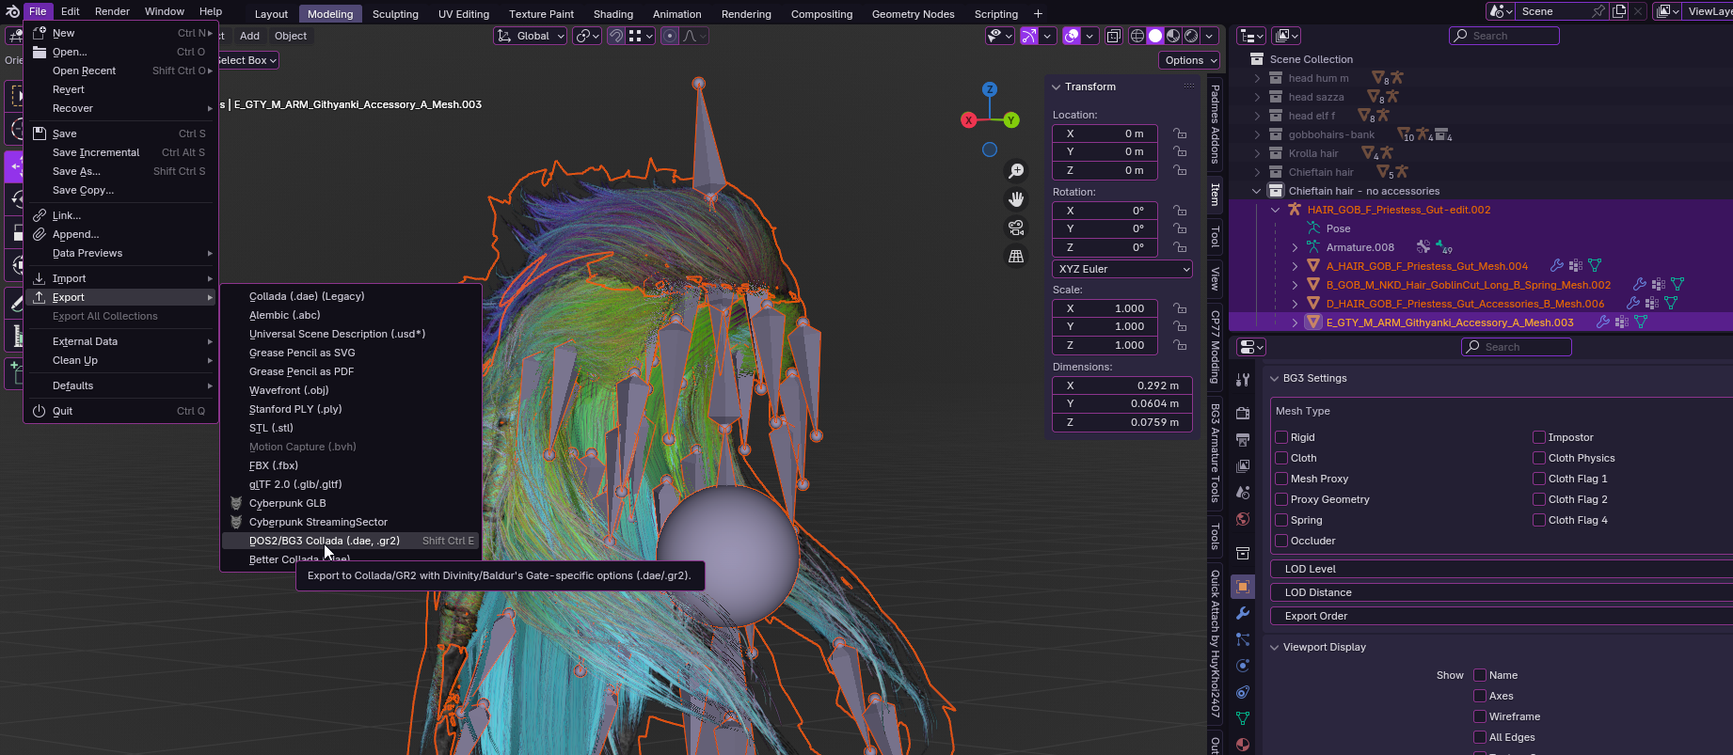Lock the Rotation Z value
1733x755 pixels.
(1180, 247)
